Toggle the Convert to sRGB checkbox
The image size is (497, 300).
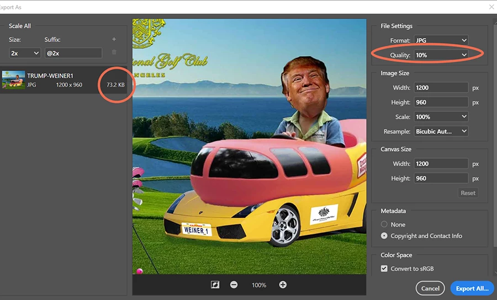[384, 269]
